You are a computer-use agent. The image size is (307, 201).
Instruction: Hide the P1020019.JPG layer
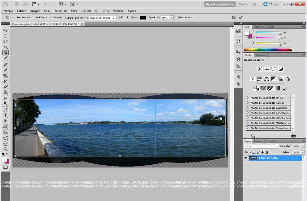(x=246, y=158)
